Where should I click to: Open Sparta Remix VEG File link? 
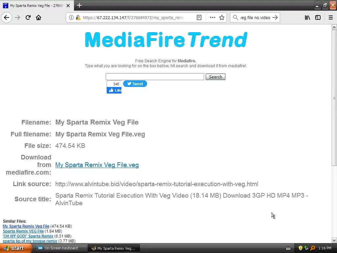point(23,231)
